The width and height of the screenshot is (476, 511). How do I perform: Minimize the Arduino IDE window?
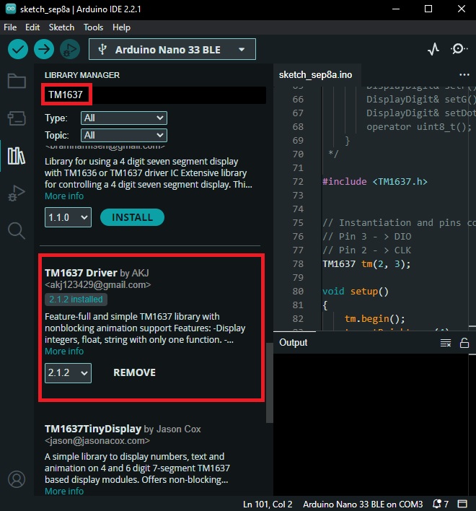(396, 9)
